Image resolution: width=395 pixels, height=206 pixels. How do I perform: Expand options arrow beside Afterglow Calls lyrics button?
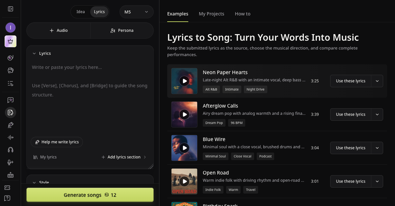[377, 114]
